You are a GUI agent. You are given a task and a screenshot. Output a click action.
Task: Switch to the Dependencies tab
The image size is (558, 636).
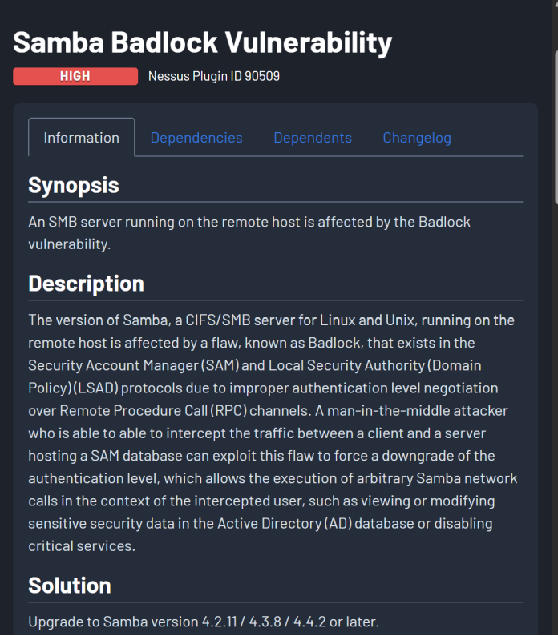196,138
